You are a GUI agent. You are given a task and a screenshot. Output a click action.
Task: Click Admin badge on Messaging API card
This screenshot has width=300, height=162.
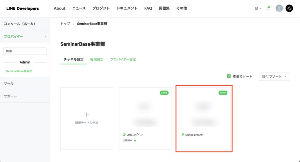[x=223, y=93]
